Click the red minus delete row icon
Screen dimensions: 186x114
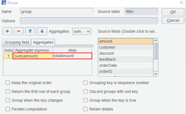click(19, 31)
